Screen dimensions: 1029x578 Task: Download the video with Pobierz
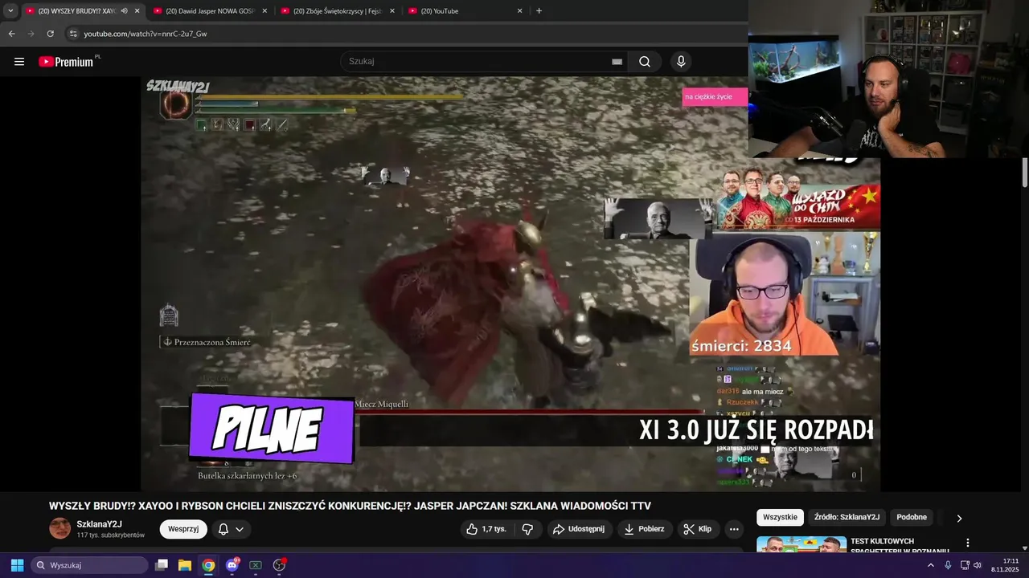[643, 529]
